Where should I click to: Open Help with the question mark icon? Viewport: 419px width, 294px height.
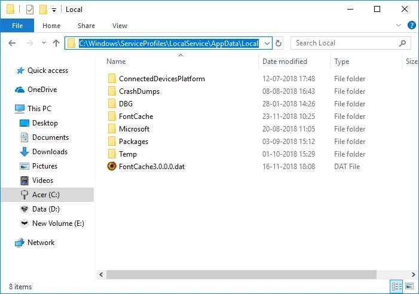coord(411,25)
